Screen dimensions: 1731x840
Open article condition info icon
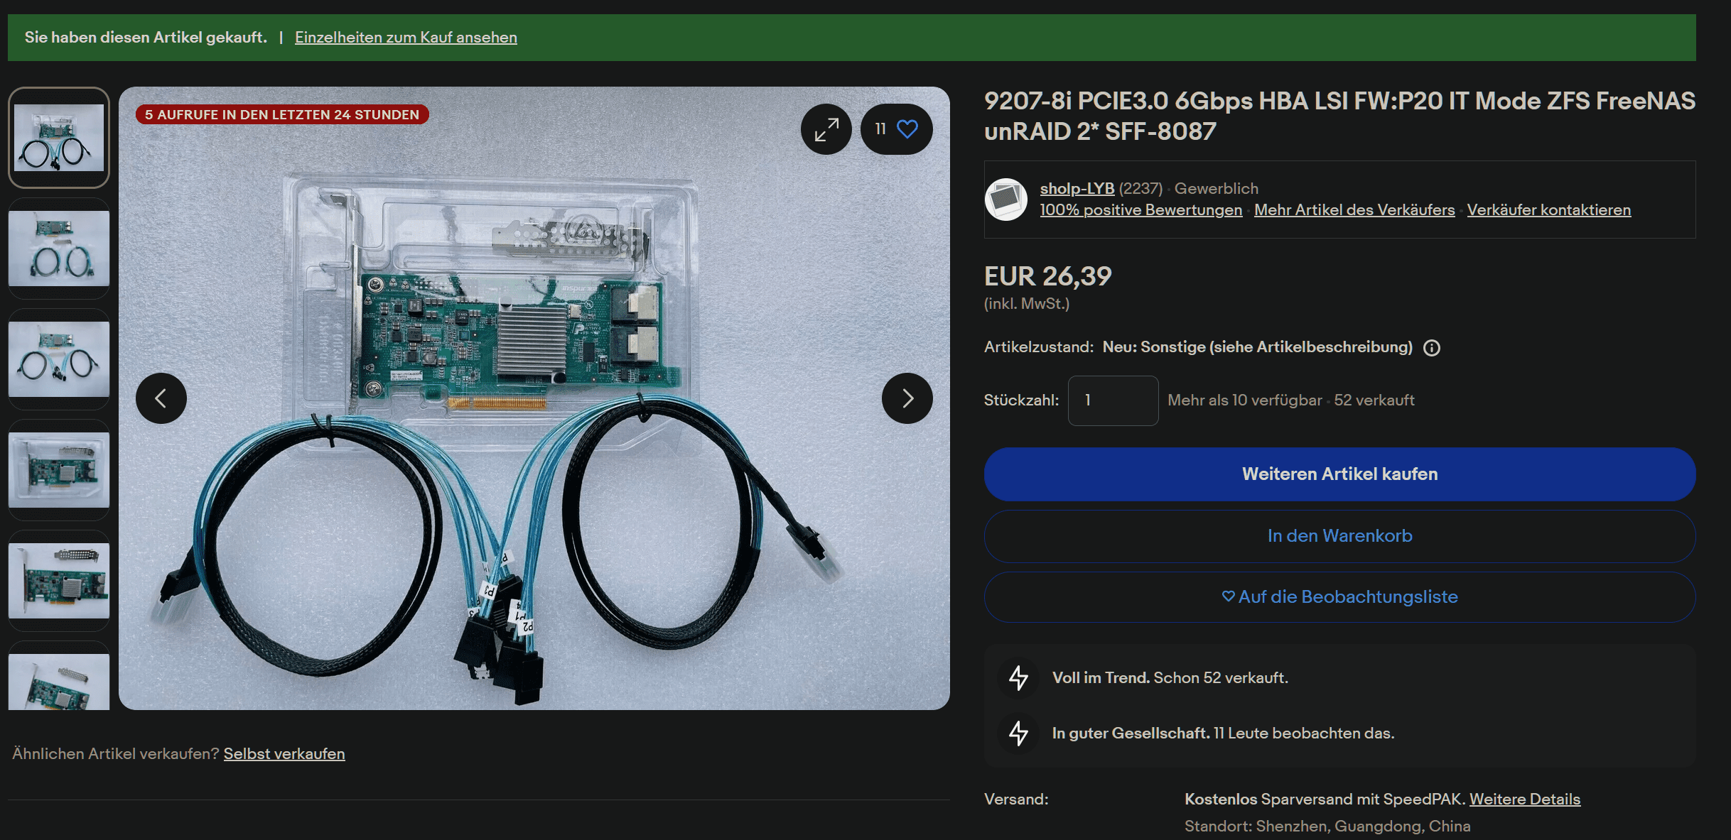(1432, 348)
